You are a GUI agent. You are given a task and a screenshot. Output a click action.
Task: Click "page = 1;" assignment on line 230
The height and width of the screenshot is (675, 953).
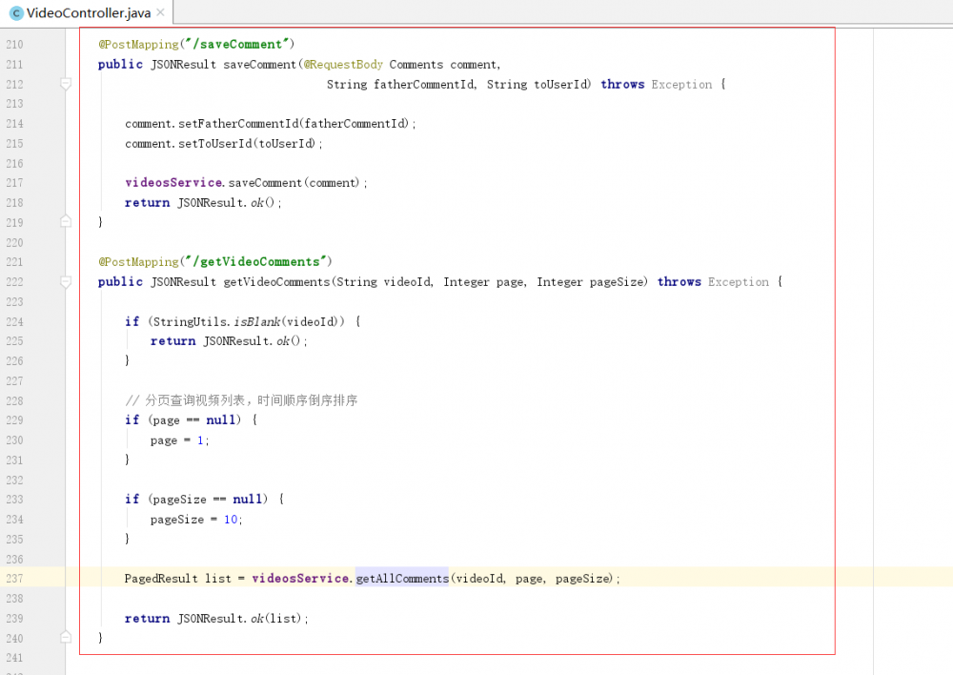pos(179,440)
